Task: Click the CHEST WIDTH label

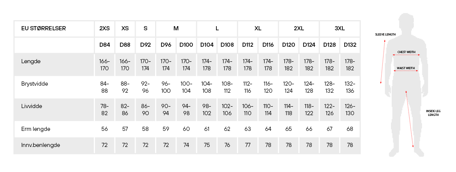Action: [406, 52]
